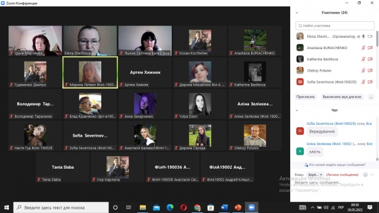Open Microsoft Edge from taskbar
The image size is (379, 213).
tap(170, 208)
